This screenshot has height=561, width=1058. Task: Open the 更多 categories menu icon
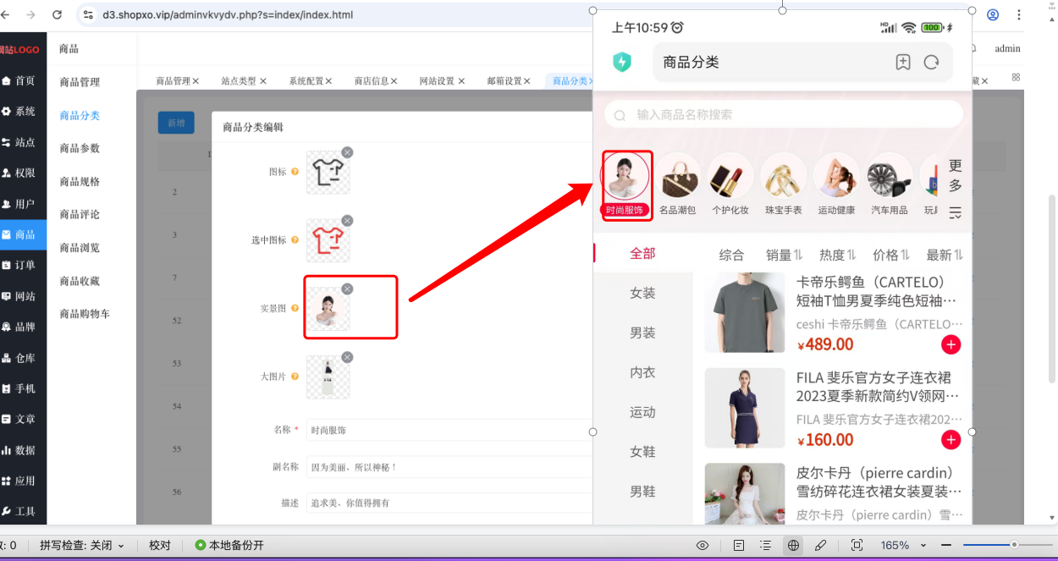click(956, 213)
